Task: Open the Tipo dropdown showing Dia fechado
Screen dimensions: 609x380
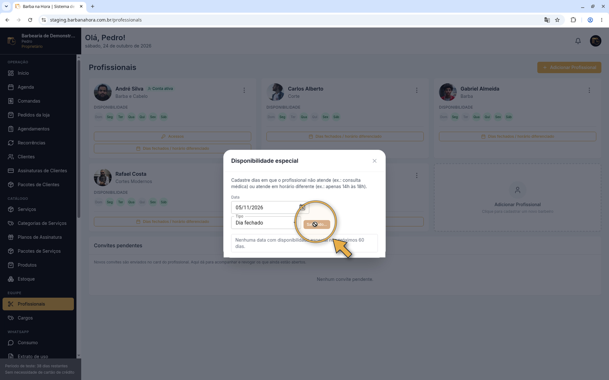Action: click(266, 223)
